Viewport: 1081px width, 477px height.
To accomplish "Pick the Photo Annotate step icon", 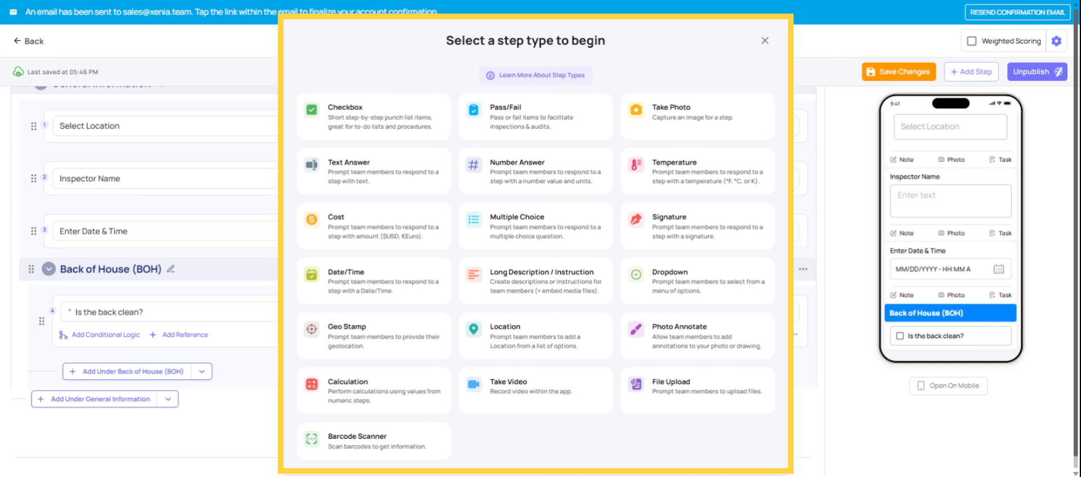I will pyautogui.click(x=636, y=329).
